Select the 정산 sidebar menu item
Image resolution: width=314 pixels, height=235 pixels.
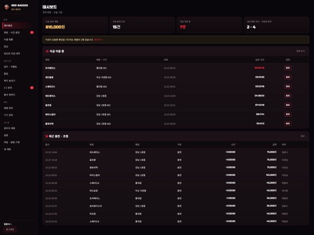pyautogui.click(x=18, y=47)
